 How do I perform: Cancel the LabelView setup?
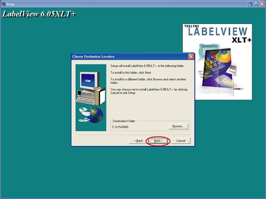181,141
